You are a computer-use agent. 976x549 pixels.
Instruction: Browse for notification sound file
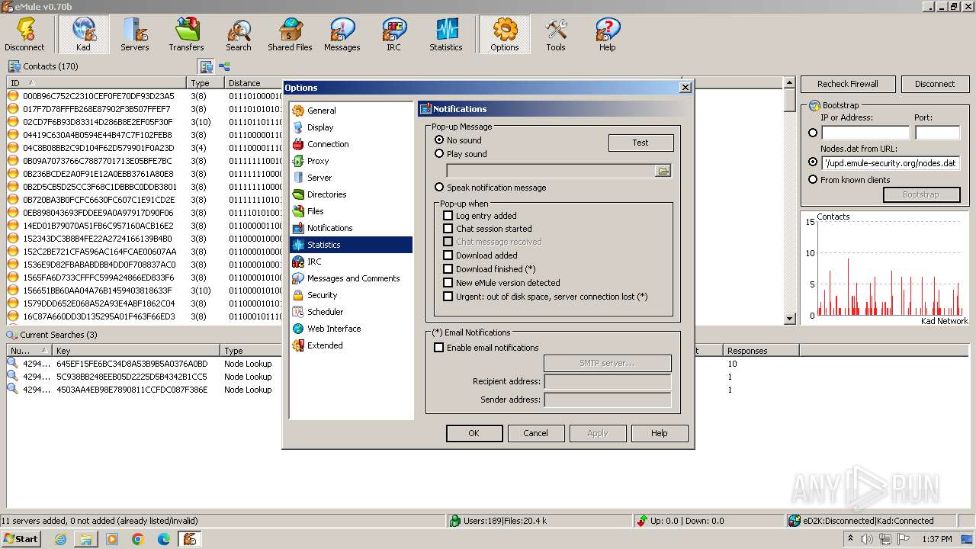pos(663,171)
